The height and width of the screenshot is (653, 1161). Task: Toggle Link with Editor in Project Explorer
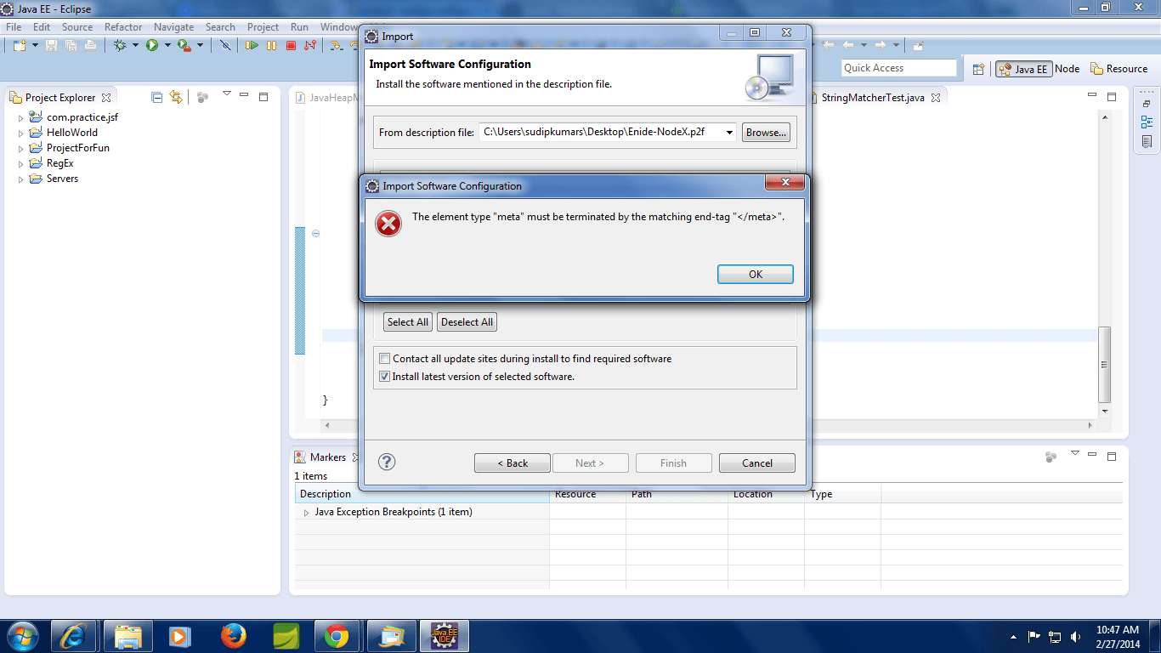[176, 98]
